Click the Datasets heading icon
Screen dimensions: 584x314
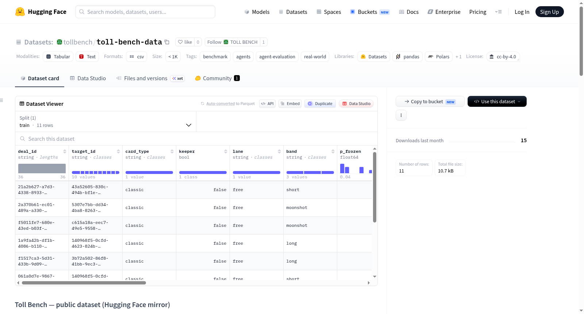19,42
